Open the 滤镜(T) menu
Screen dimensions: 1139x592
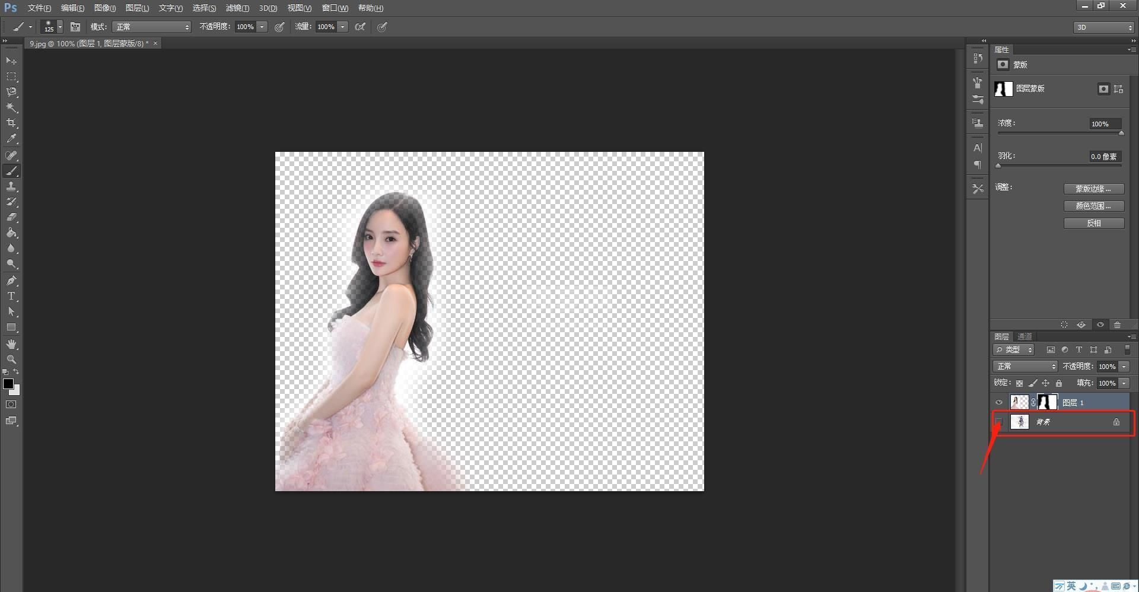(x=237, y=8)
